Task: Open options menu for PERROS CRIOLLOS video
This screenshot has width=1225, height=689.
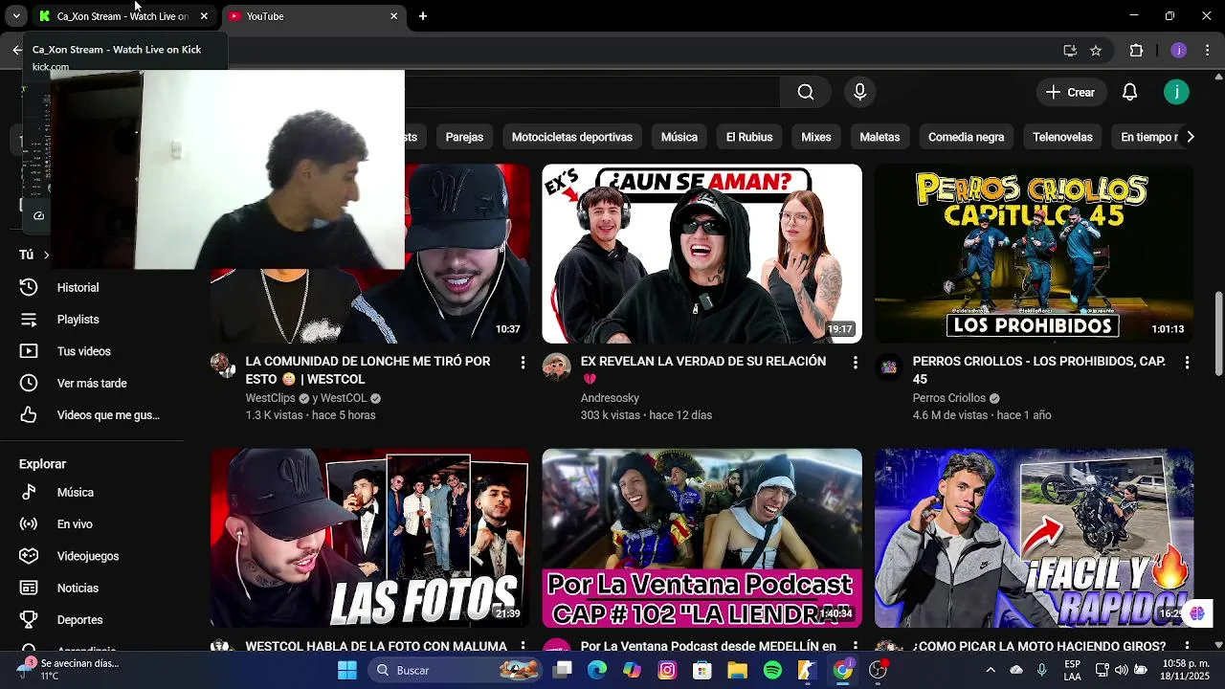Action: click(x=1187, y=363)
